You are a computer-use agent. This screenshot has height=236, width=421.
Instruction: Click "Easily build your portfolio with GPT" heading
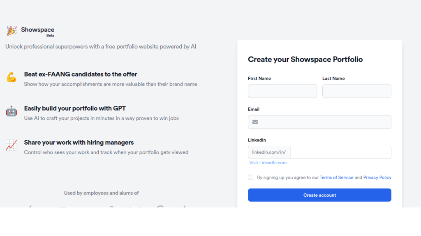pyautogui.click(x=75, y=108)
